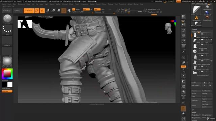
Task: Toggle Zadd sculpt mode
Action: (97, 9)
